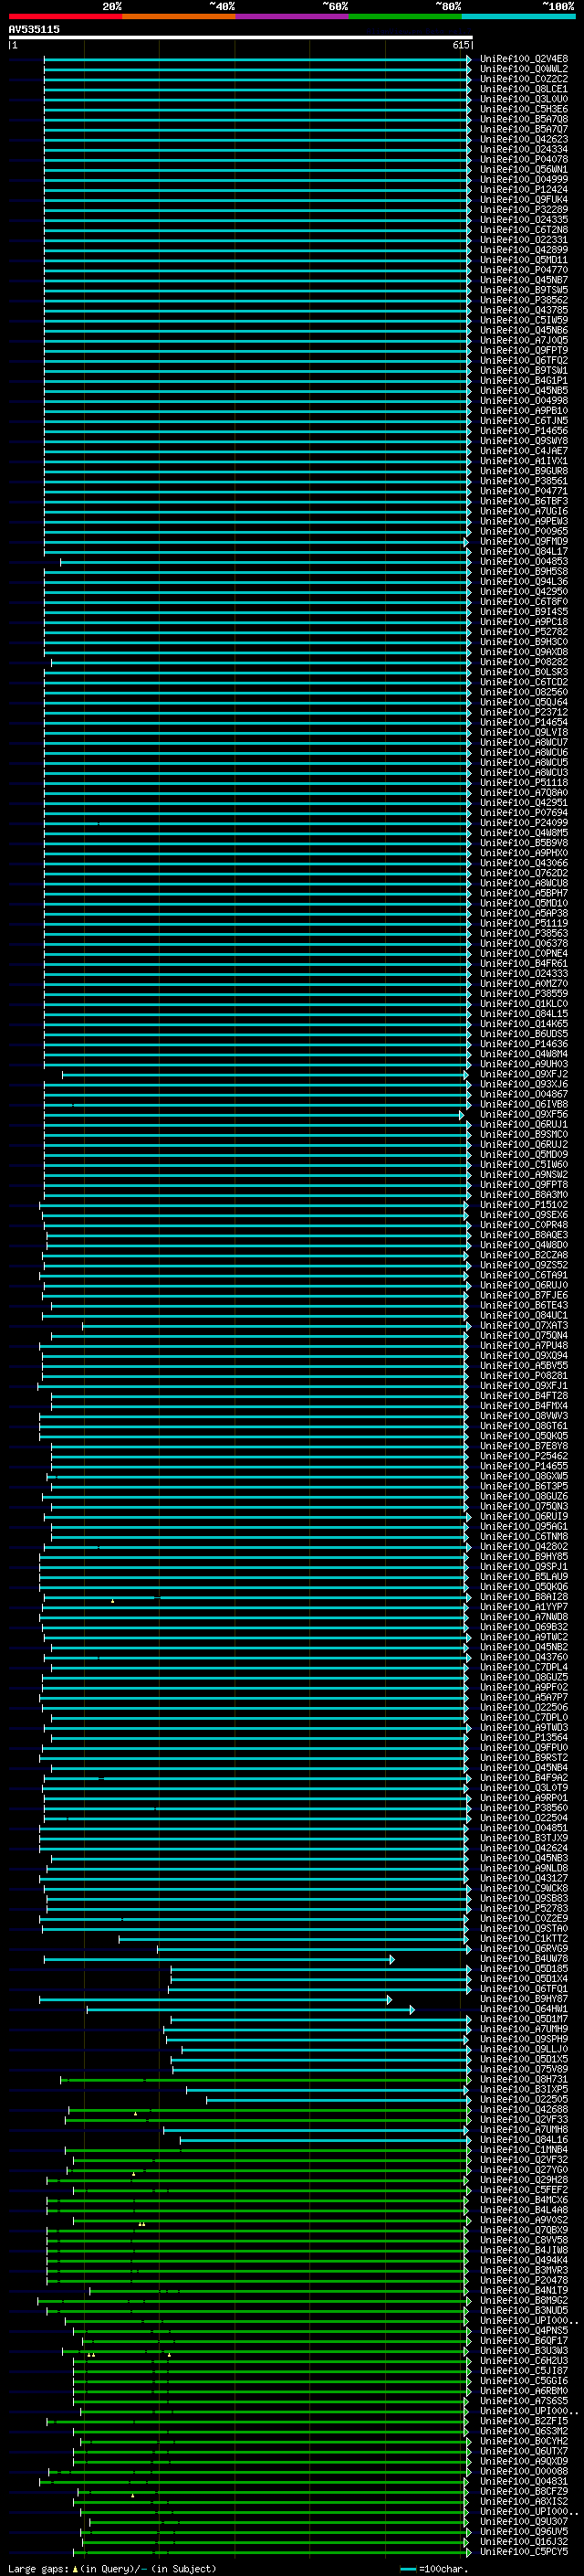Open hit UniRef100_Q0WWL2
Viewport: 584px width, 2576px height.
point(524,69)
